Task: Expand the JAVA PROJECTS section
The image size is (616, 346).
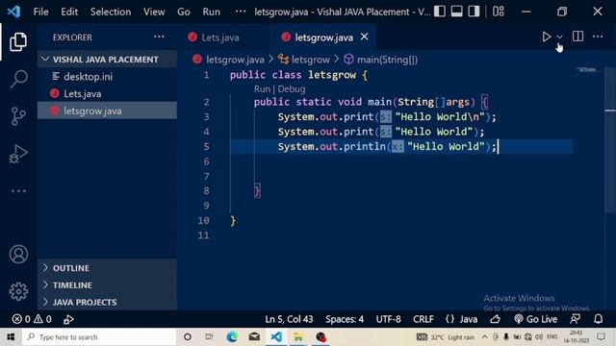Action: point(107,302)
